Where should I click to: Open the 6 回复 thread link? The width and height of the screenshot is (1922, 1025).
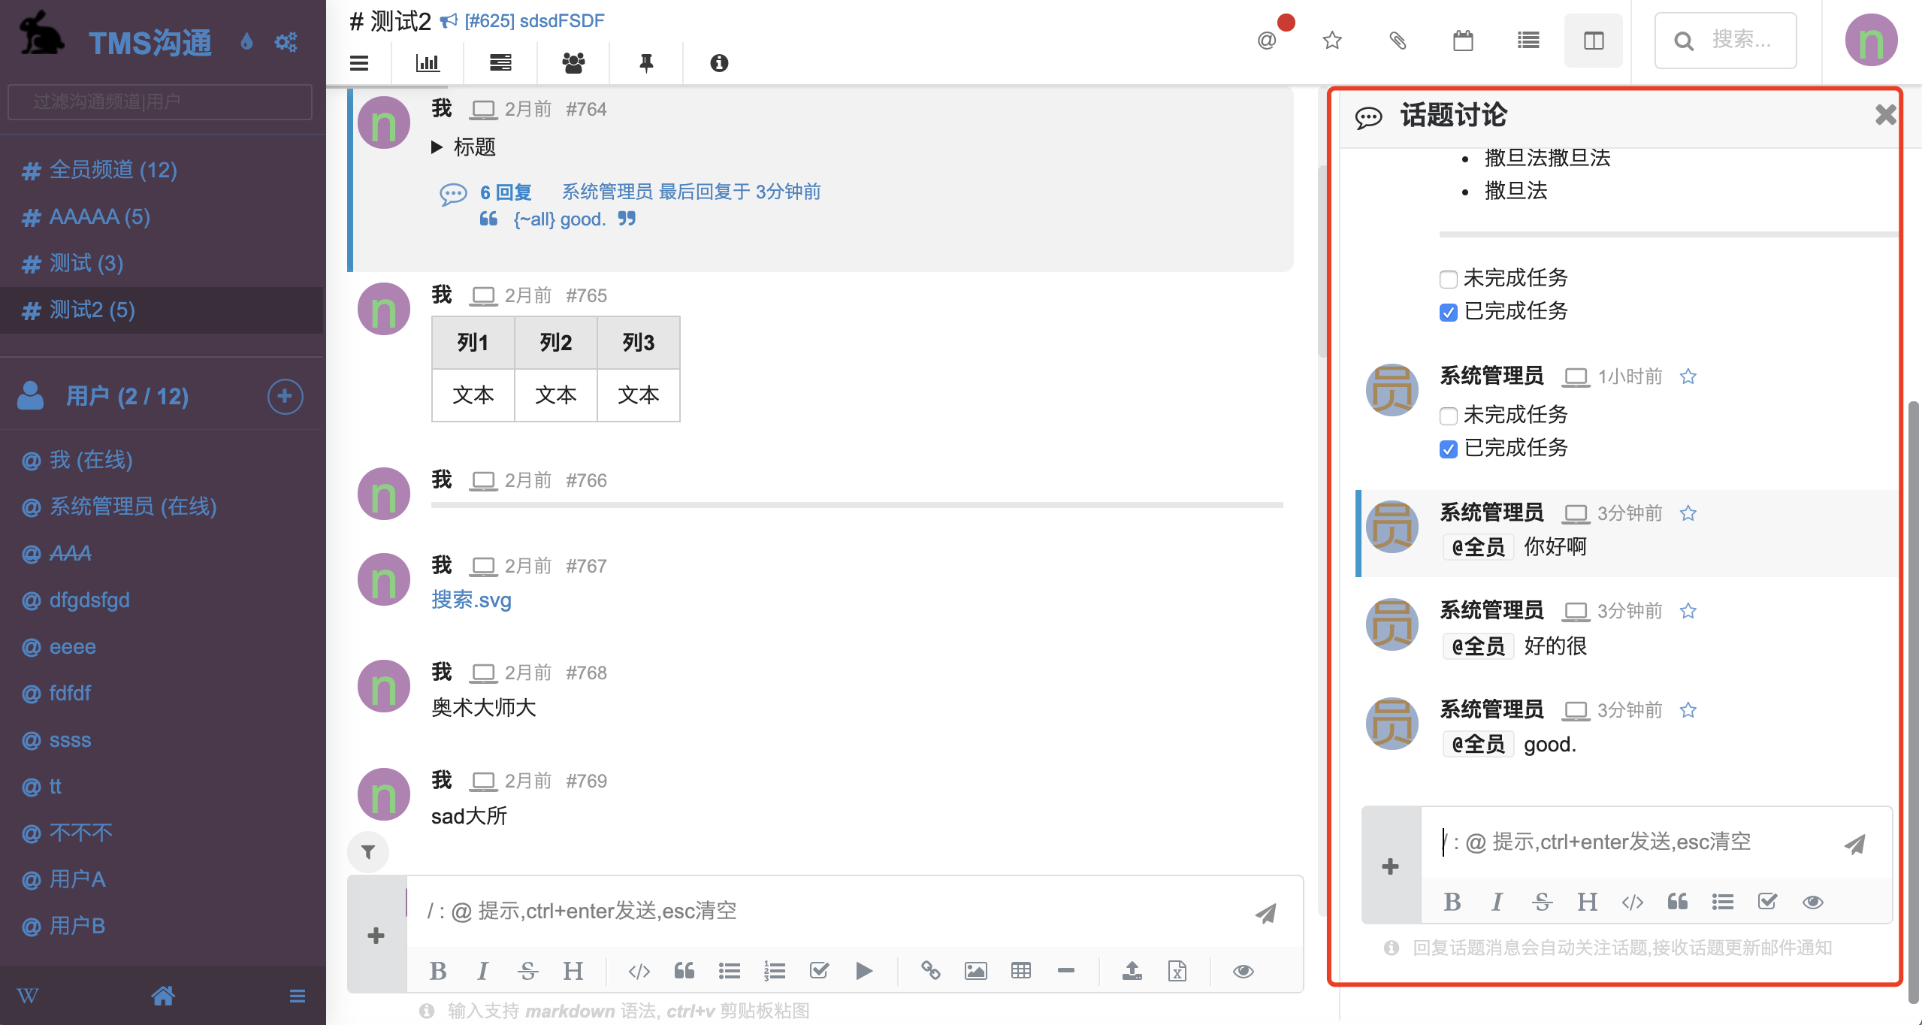click(x=506, y=192)
